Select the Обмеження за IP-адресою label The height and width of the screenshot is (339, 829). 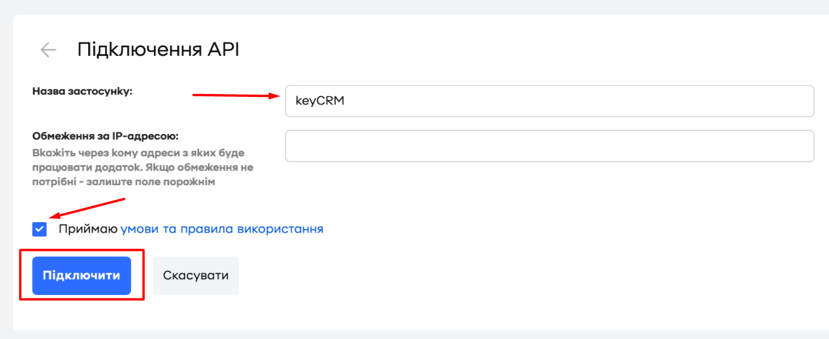(106, 136)
